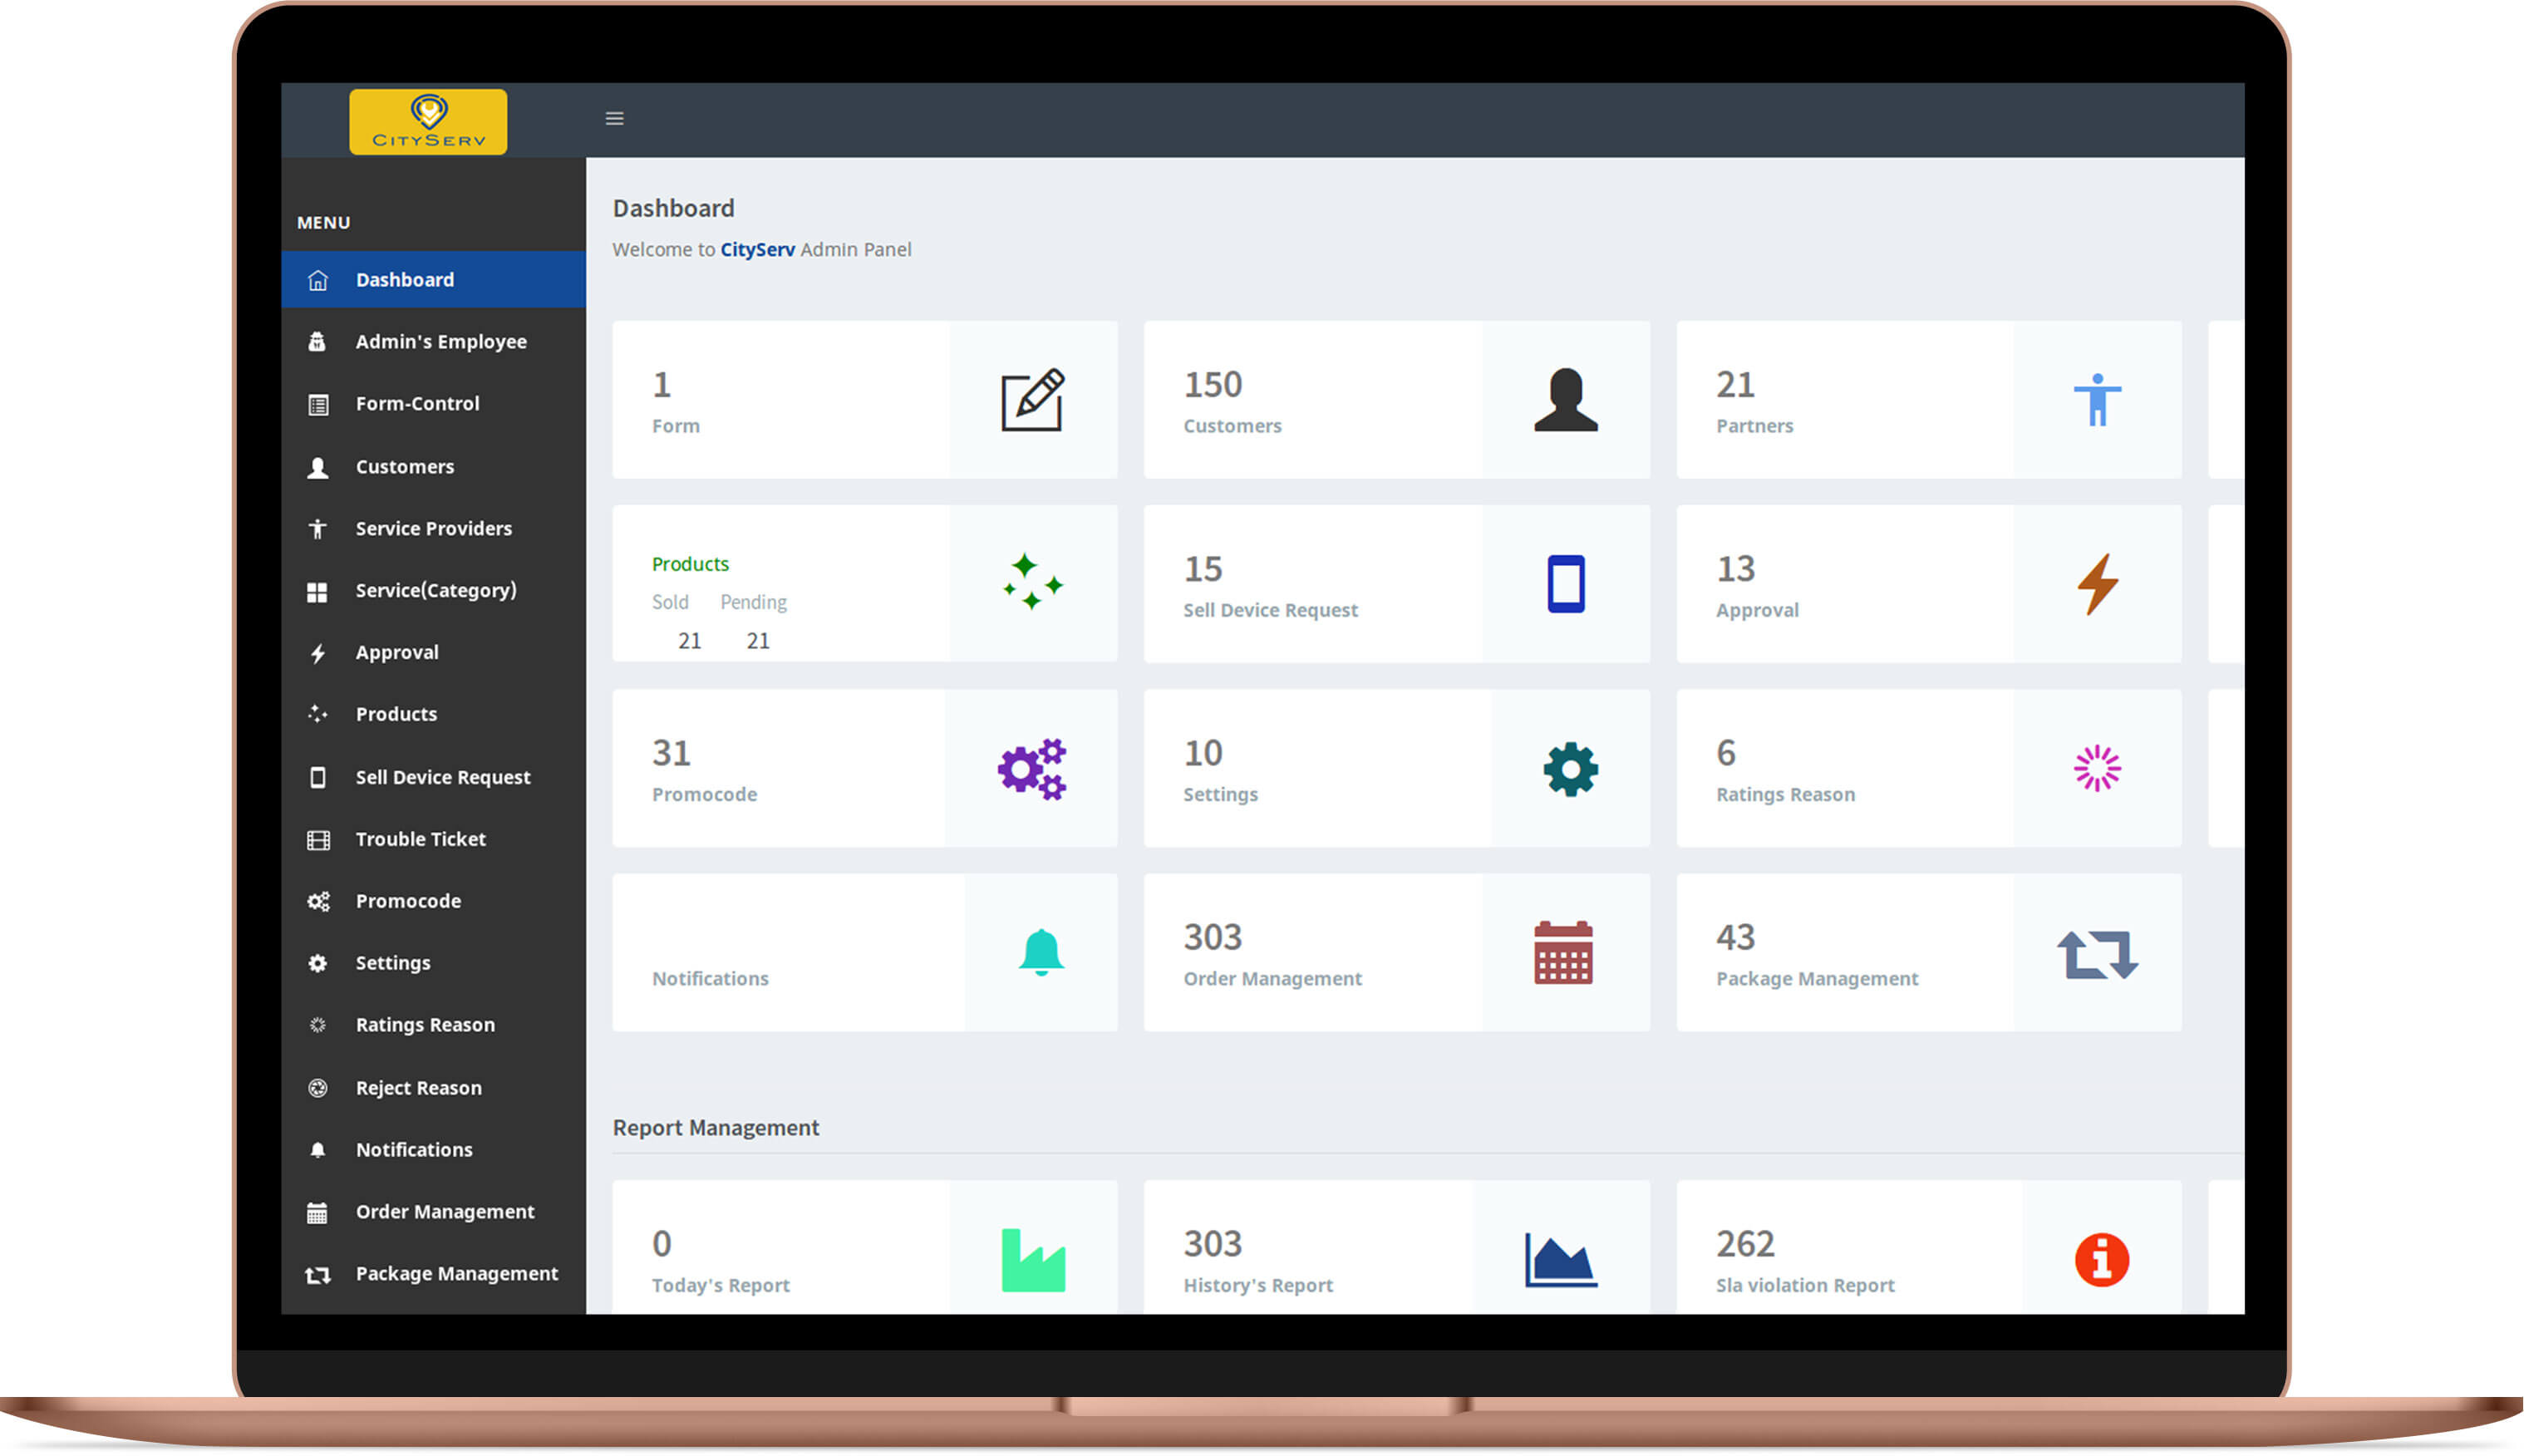Open Package Management in sidebar
The image size is (2524, 1456).
tap(433, 1275)
